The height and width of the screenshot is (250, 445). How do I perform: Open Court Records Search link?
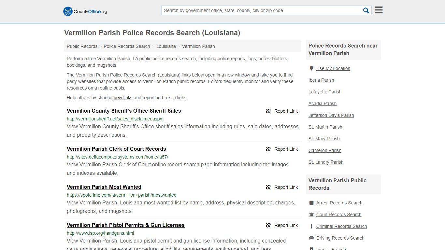coord(339,215)
